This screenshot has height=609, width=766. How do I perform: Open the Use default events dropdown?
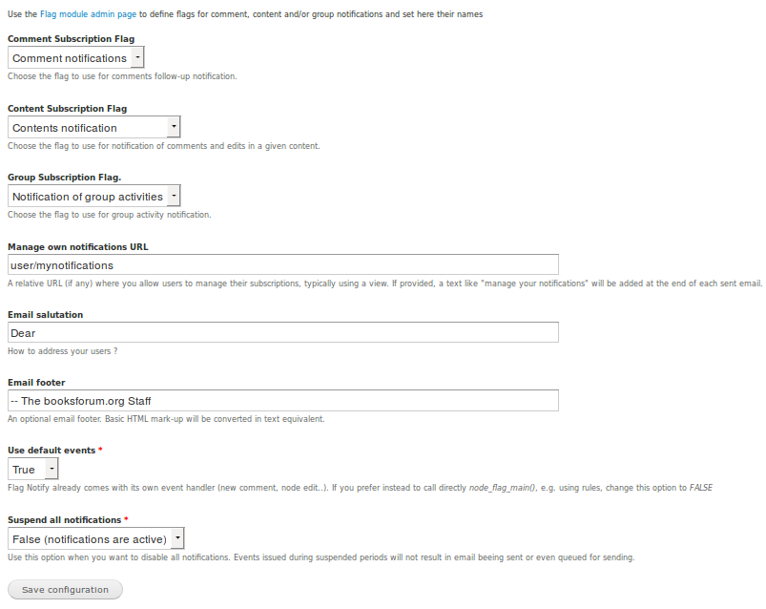[x=33, y=469]
